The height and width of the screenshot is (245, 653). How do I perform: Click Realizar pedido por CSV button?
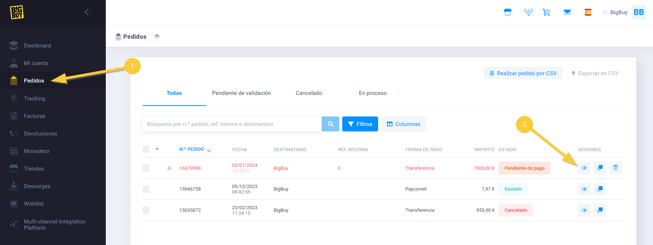(523, 73)
